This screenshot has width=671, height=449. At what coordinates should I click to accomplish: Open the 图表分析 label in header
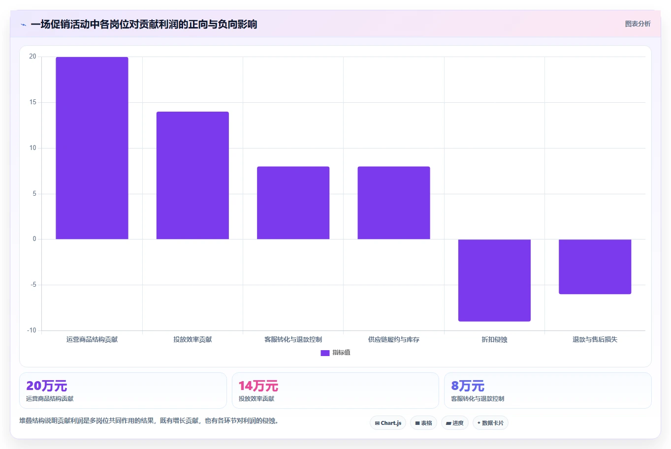pos(638,24)
